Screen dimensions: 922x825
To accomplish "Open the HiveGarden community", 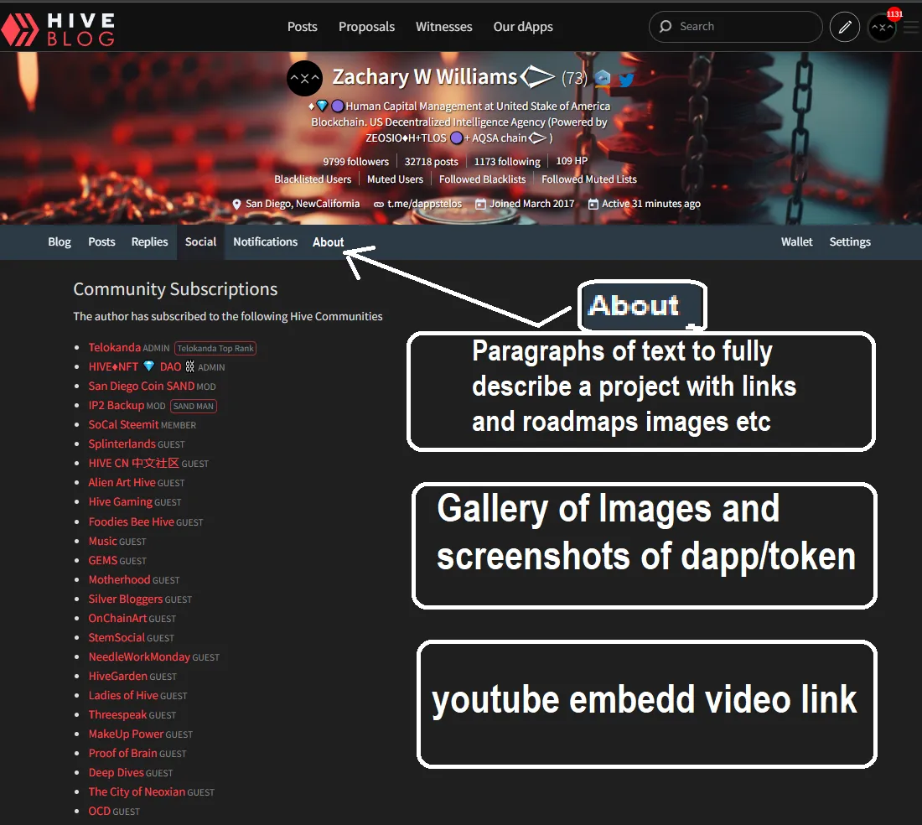I will coord(117,677).
